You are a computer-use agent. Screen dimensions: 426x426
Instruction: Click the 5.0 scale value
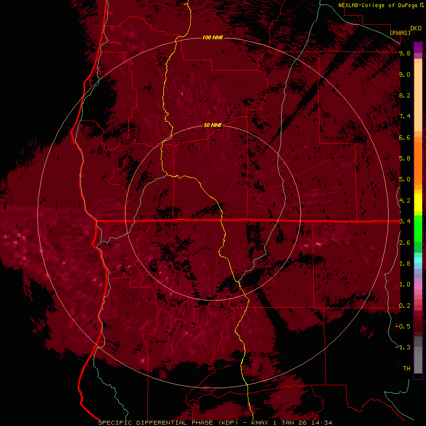click(405, 179)
